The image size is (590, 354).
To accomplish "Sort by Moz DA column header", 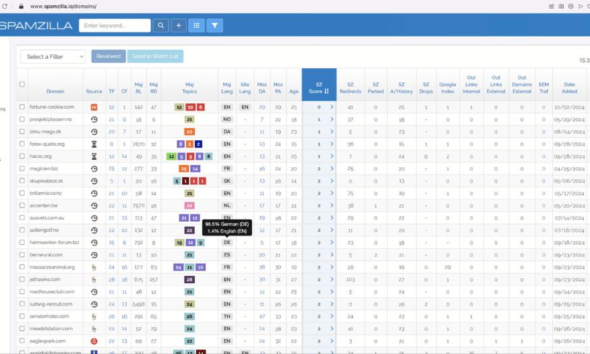I will 262,88.
